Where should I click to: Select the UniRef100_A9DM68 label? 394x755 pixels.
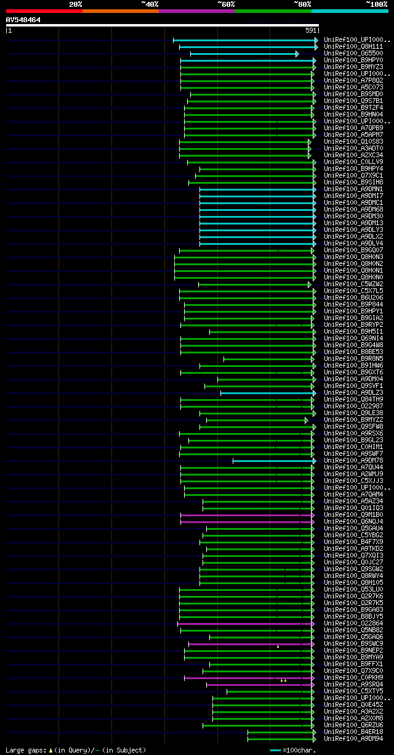click(x=353, y=209)
